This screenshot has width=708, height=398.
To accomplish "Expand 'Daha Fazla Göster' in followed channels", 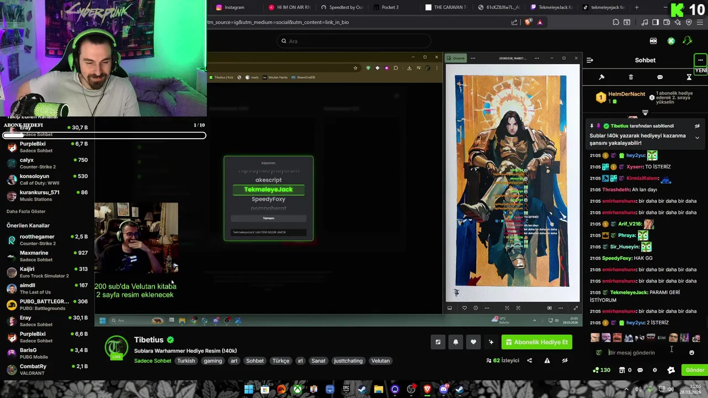I will (26, 212).
